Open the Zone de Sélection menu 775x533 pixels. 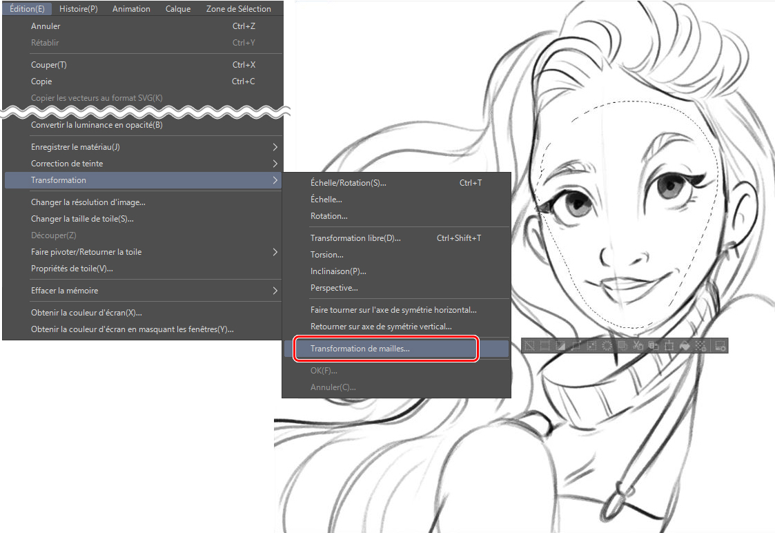pos(238,9)
